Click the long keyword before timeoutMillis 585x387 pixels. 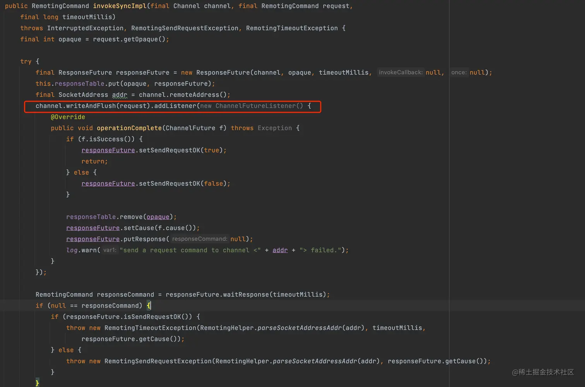[51, 17]
